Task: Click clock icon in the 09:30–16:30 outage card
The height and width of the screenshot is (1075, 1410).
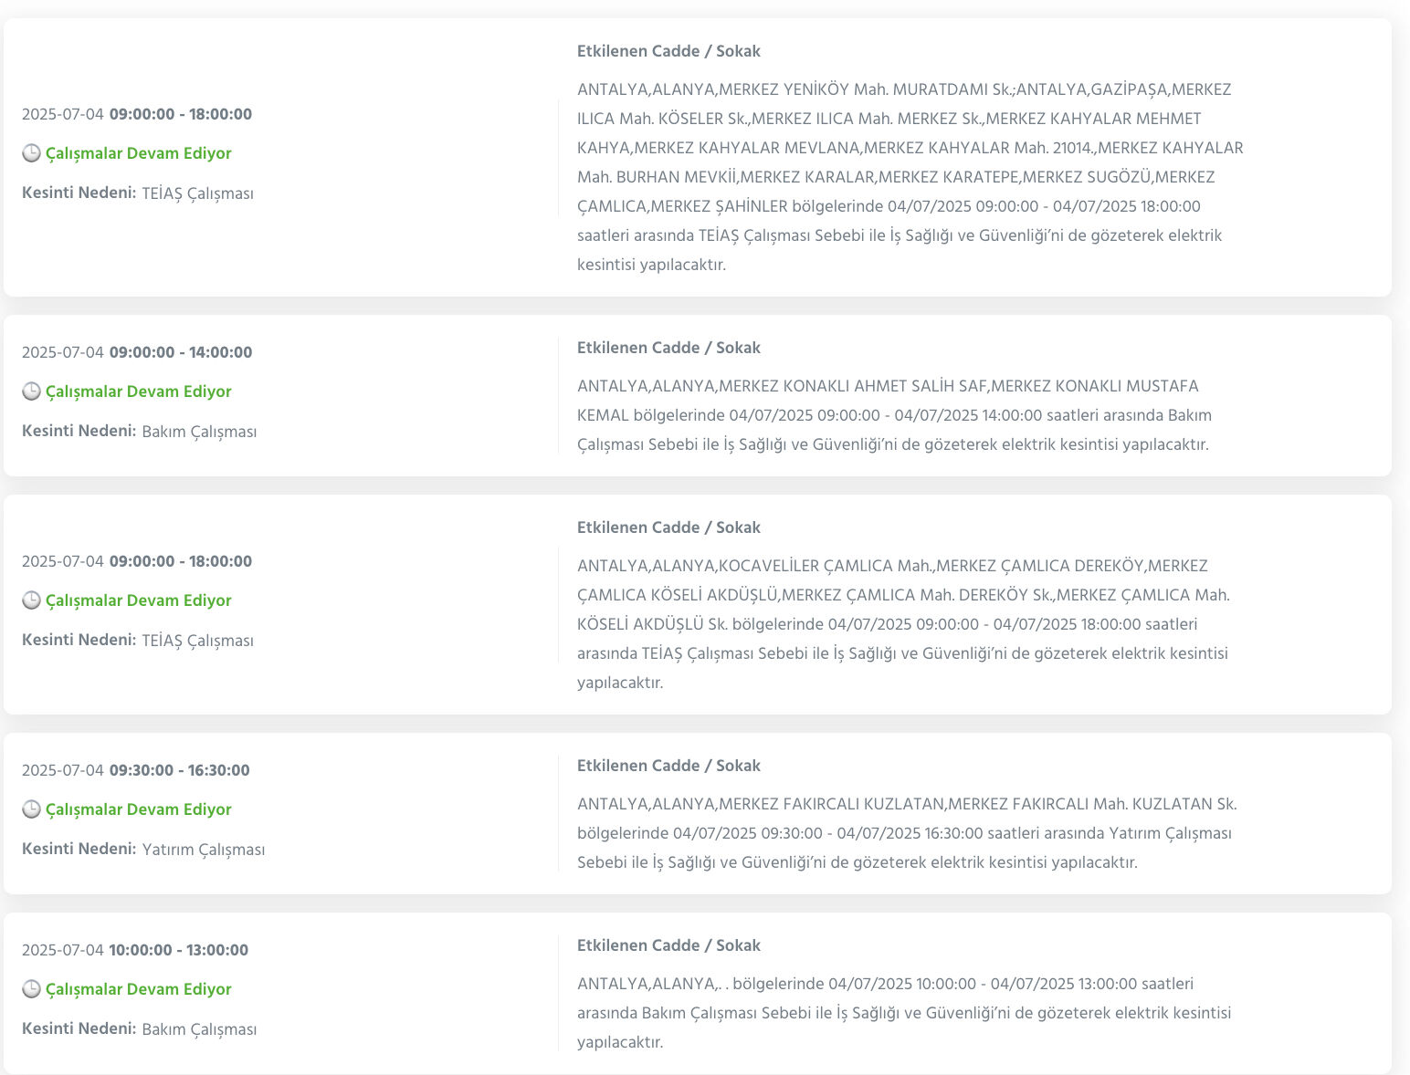Action: click(31, 809)
